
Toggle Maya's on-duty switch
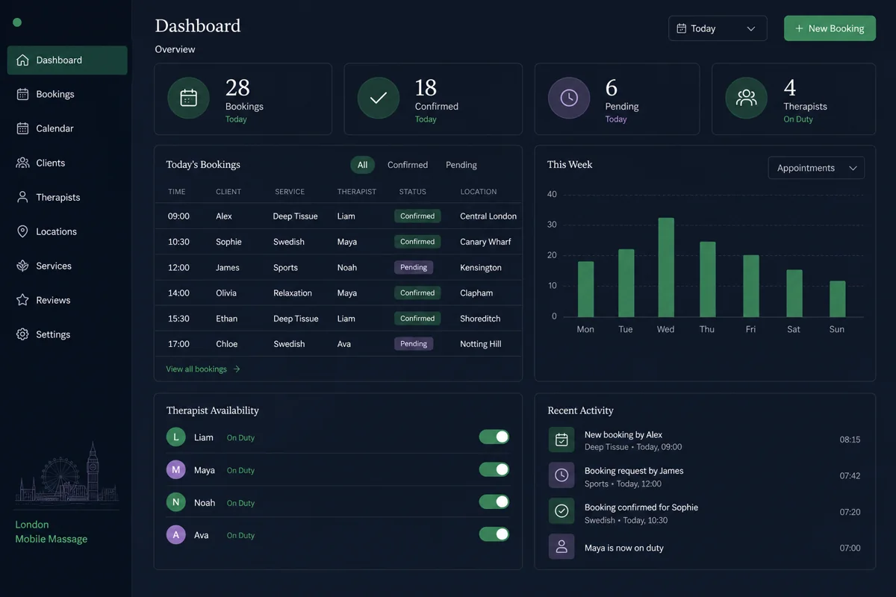click(494, 469)
